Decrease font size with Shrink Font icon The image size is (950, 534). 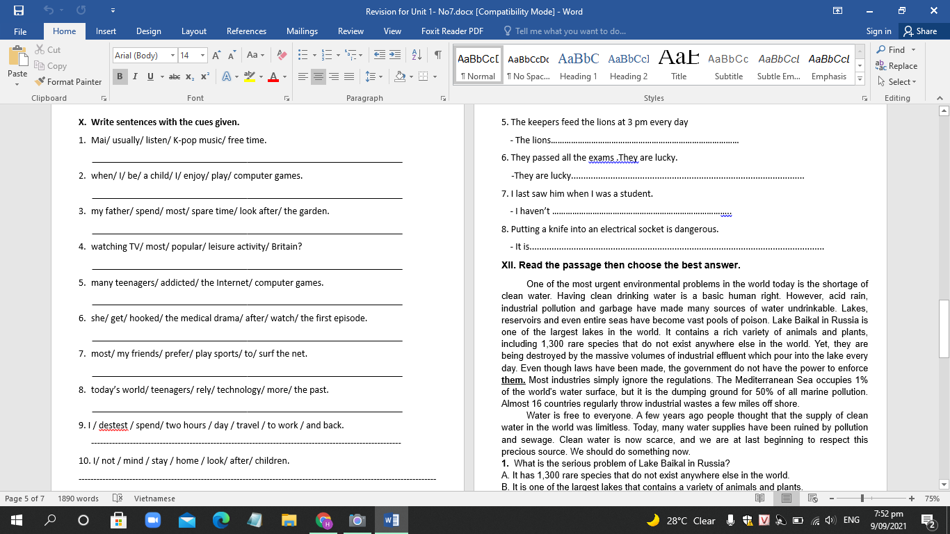[x=232, y=55]
